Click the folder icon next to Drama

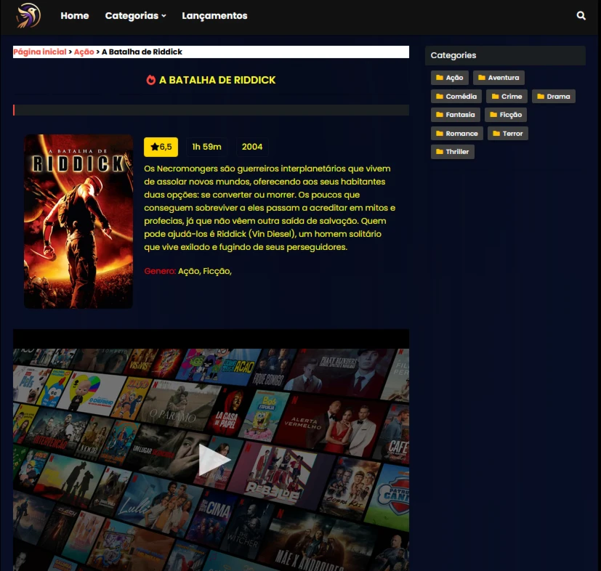pyautogui.click(x=541, y=97)
